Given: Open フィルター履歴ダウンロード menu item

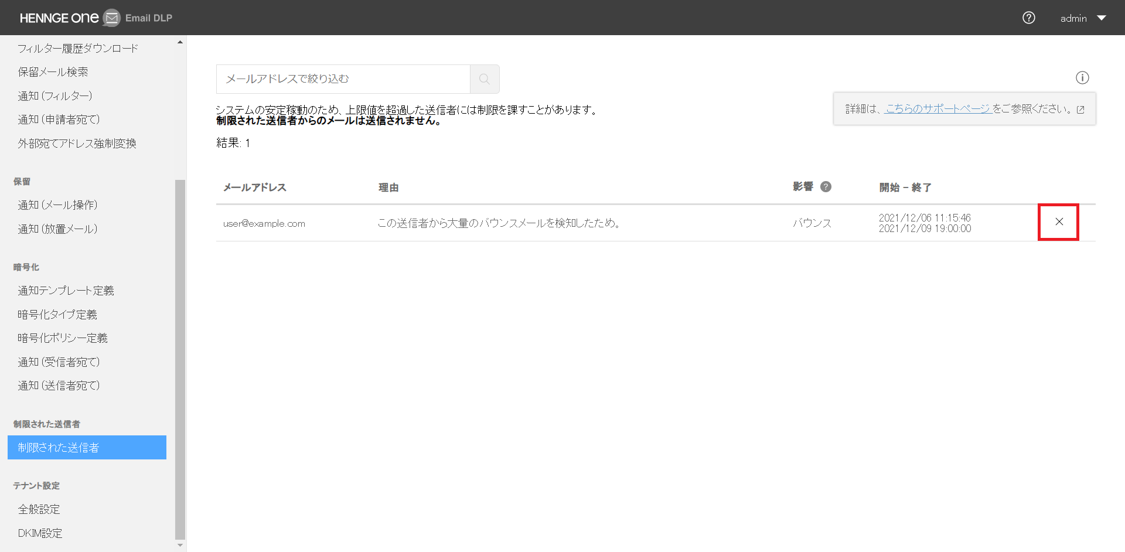Looking at the screenshot, I should tap(78, 49).
